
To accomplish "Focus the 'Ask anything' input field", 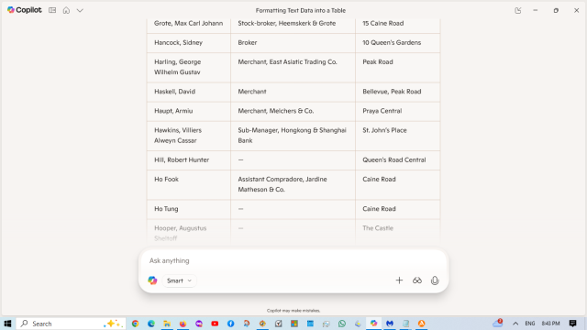I will click(x=293, y=260).
